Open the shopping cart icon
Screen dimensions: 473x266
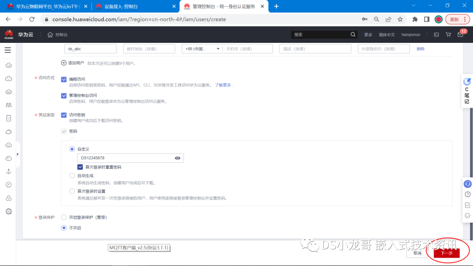pos(448,34)
